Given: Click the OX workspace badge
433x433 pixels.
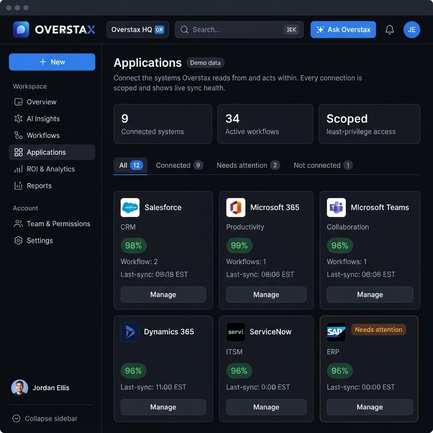Looking at the screenshot, I should coord(159,30).
